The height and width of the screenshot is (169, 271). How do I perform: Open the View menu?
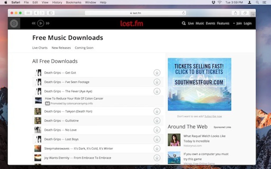tap(45, 2)
